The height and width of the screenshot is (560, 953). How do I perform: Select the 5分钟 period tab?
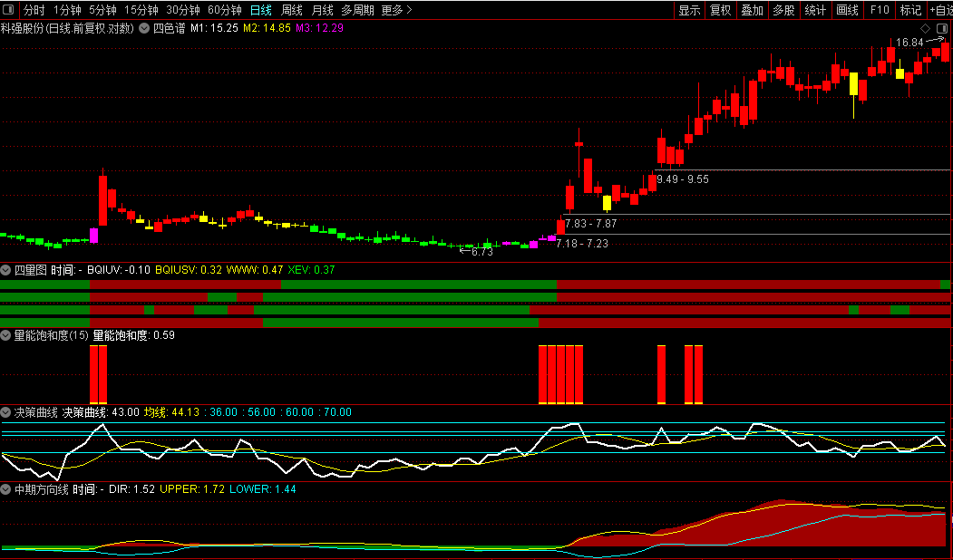tap(102, 11)
